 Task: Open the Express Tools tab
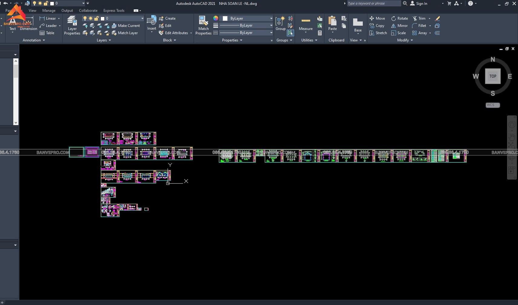[x=114, y=11]
